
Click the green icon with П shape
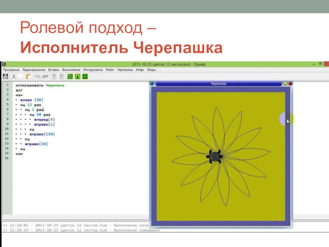[78, 77]
